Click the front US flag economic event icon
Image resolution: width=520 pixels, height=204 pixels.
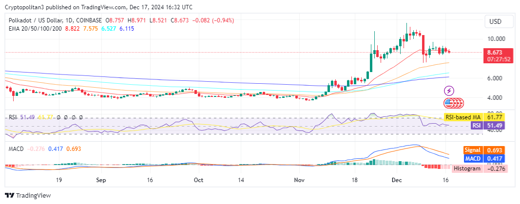click(448, 103)
